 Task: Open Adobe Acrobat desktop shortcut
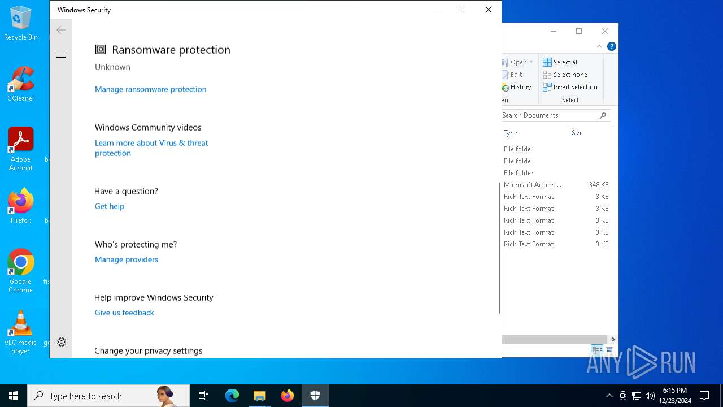pos(21,149)
